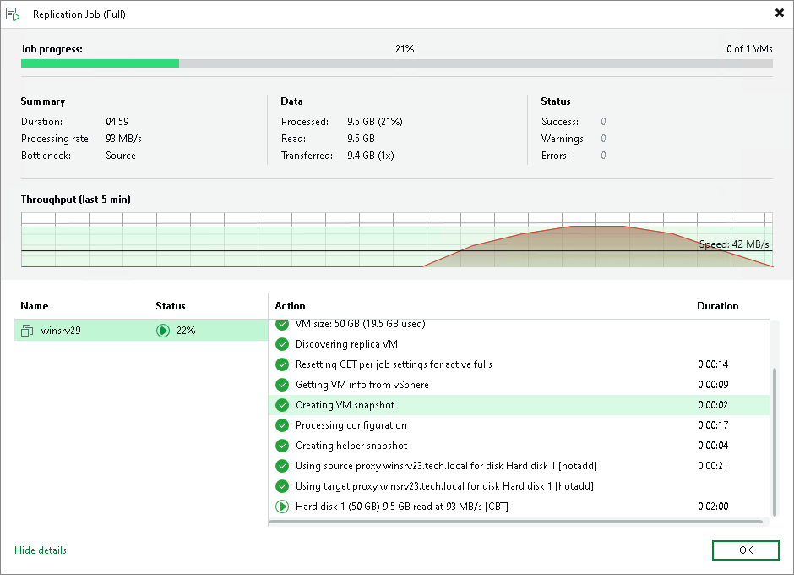Click the success icon for Discovering replica VM
Image resolution: width=794 pixels, height=575 pixels.
tap(282, 344)
